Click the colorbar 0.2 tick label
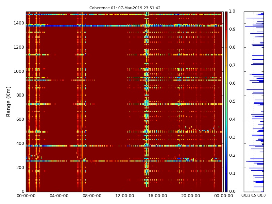 click(232, 155)
